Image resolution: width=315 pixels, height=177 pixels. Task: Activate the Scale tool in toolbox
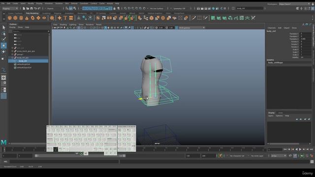(3, 59)
